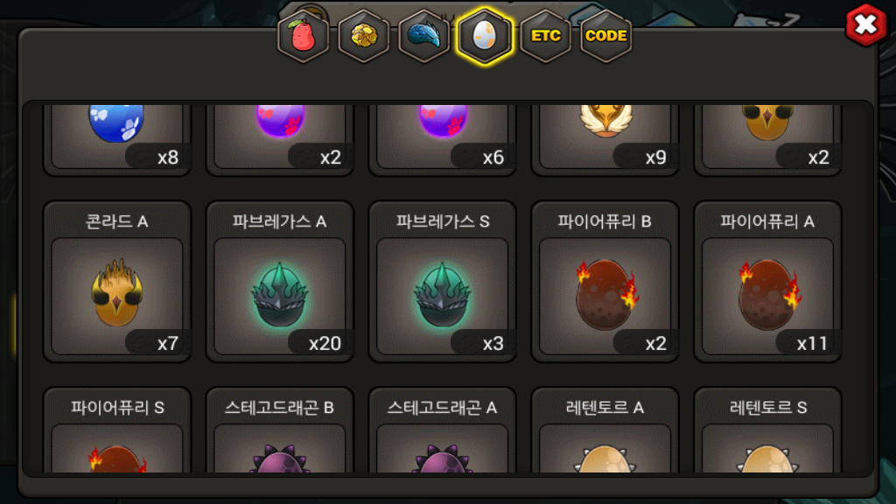Screen dimensions: 896x504
Task: Tap the 파이어퓨리 A egg with x11
Action: pos(767,282)
